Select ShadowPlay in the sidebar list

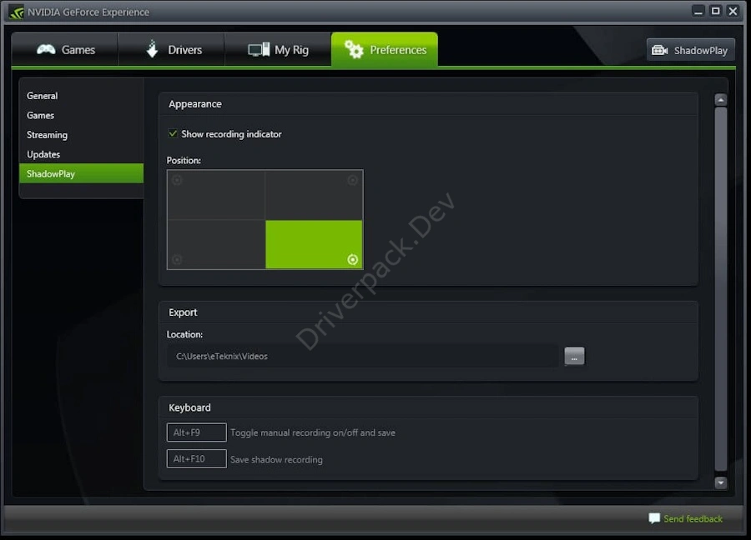[82, 173]
